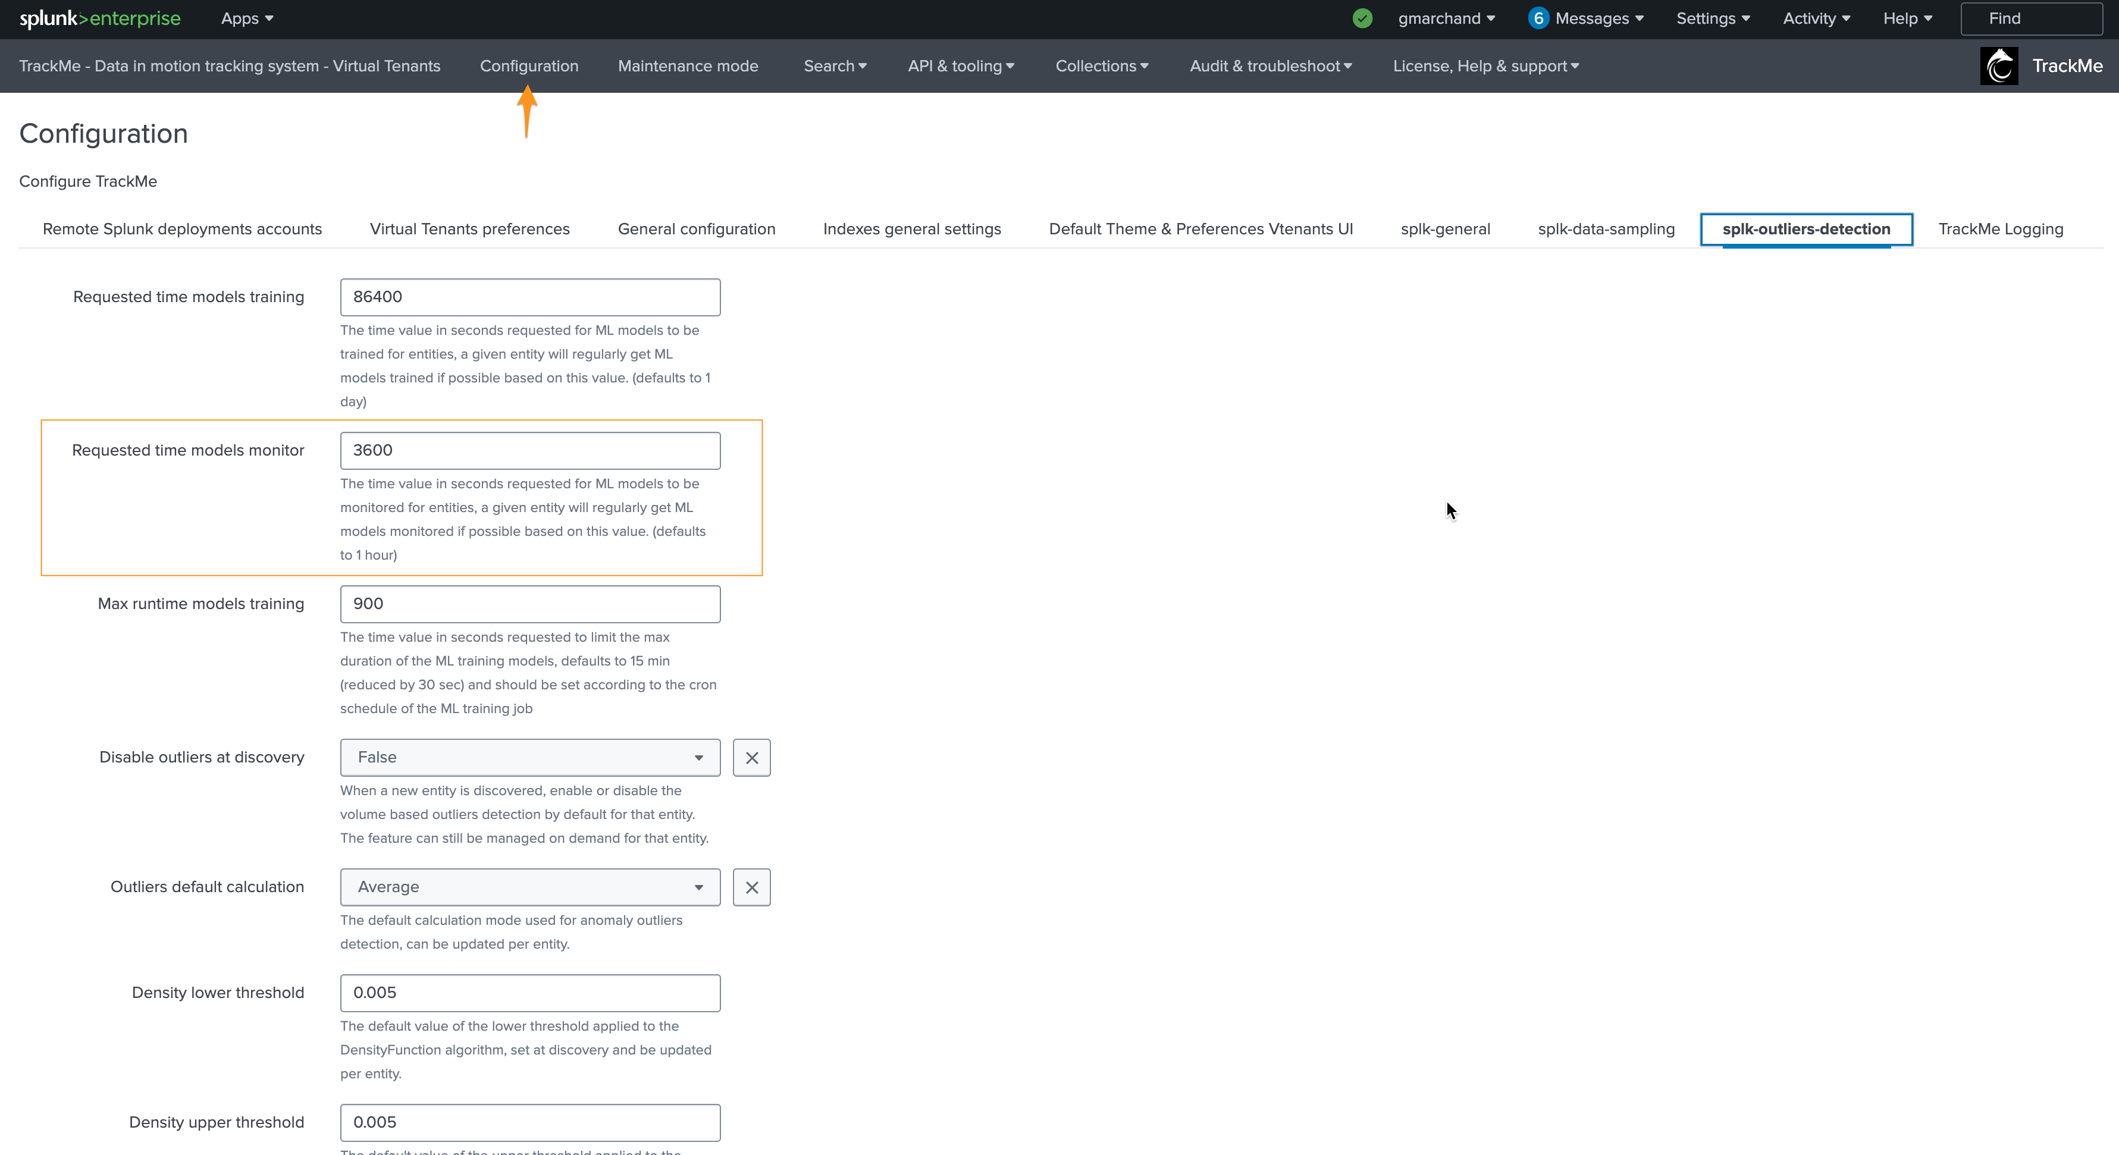Click the Disable outliers at discovery label
Viewport: 2119px width, 1155px height.
(202, 757)
